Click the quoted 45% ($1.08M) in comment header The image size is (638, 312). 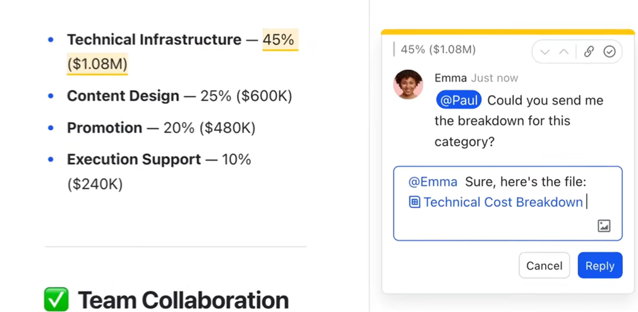(x=438, y=49)
